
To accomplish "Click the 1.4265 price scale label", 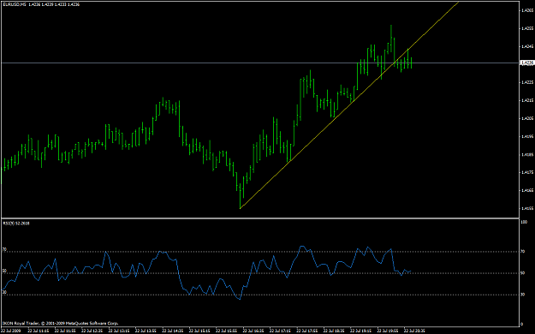I will (x=527, y=10).
